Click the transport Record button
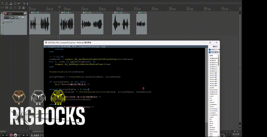 pos(11,135)
